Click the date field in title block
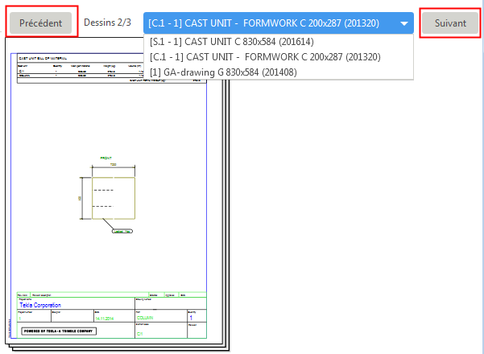This screenshot has height=354, width=484. pyautogui.click(x=105, y=319)
